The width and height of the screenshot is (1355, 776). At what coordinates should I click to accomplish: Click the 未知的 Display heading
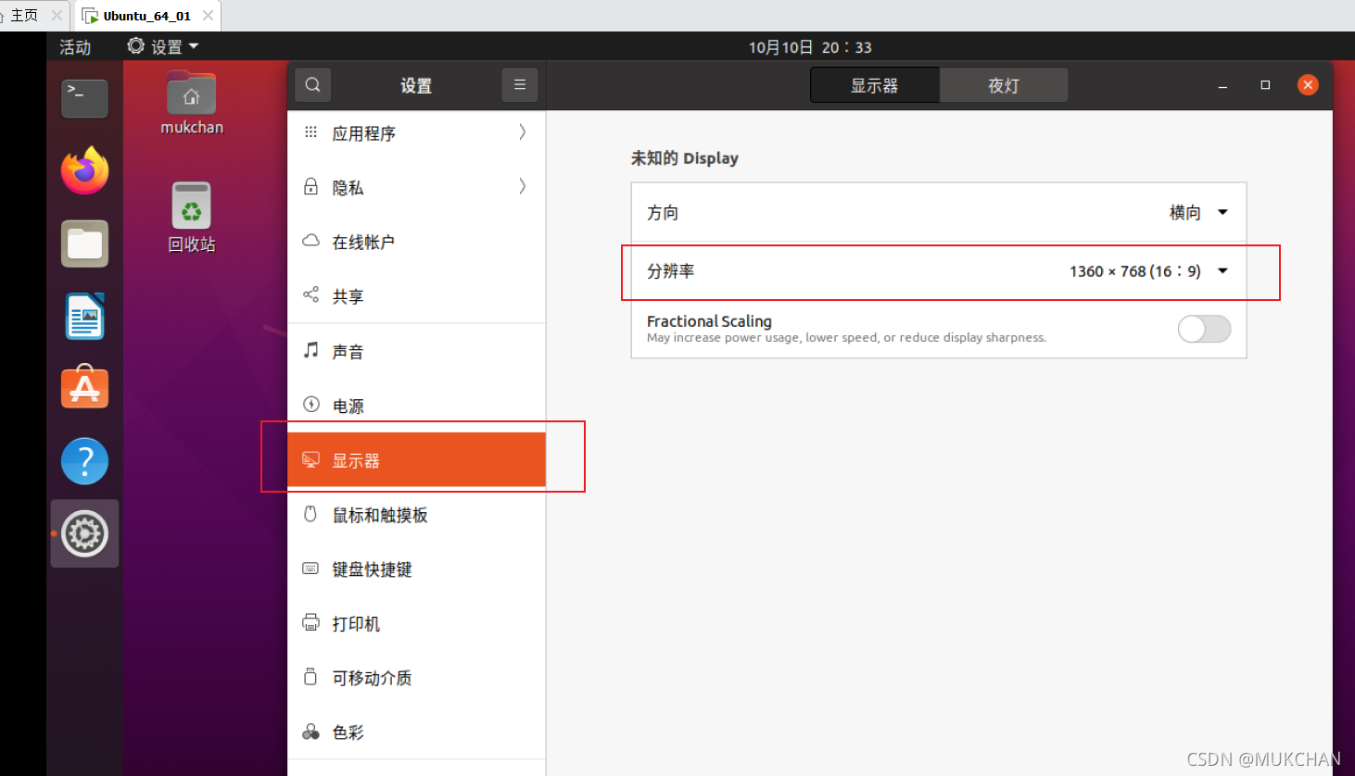(685, 158)
